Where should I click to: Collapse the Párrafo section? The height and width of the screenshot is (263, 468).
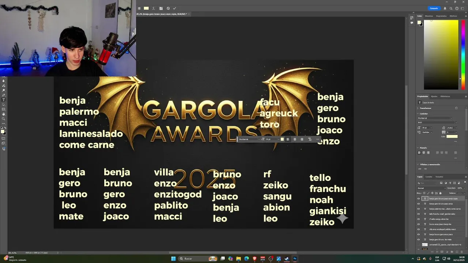(x=418, y=148)
